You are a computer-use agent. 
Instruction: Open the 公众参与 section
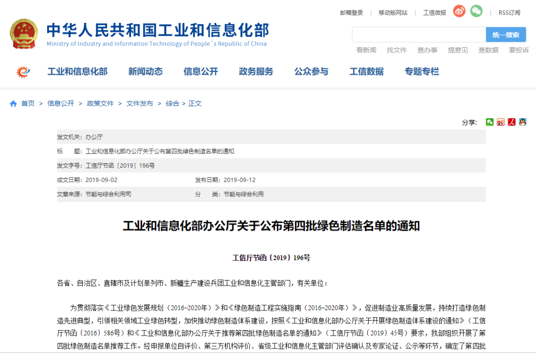click(x=311, y=71)
